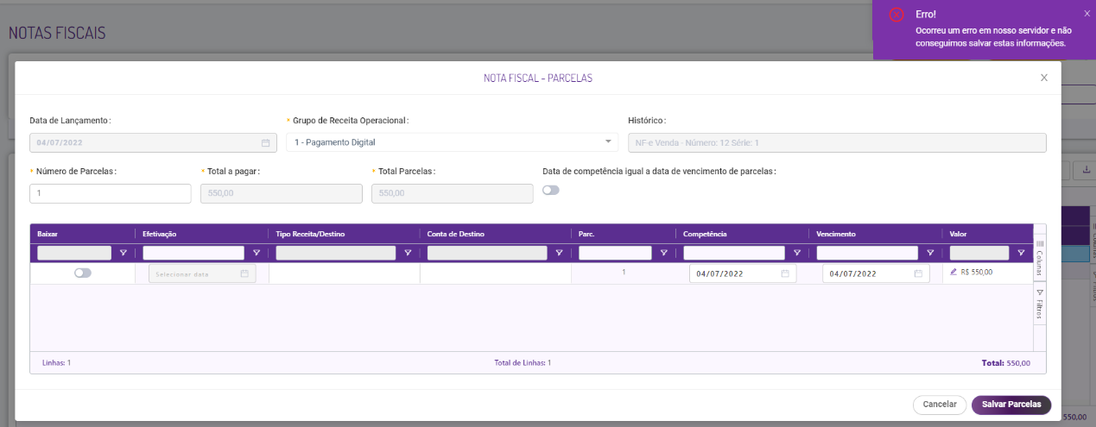Click the Histórico field
Image resolution: width=1096 pixels, height=427 pixels.
(837, 142)
